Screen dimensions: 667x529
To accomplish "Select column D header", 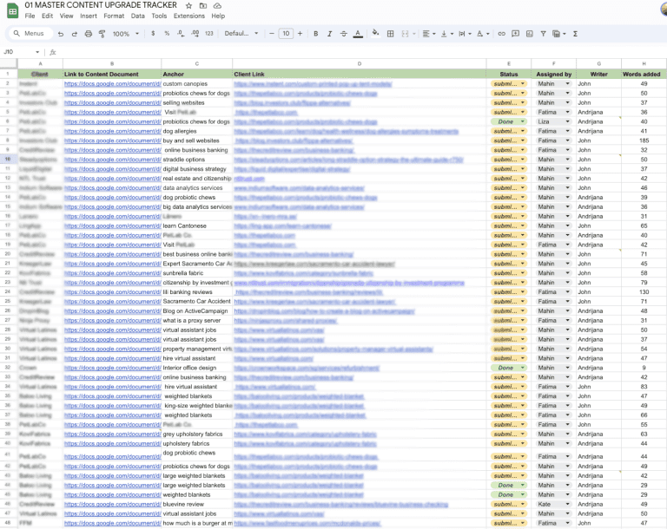I will [x=360, y=63].
